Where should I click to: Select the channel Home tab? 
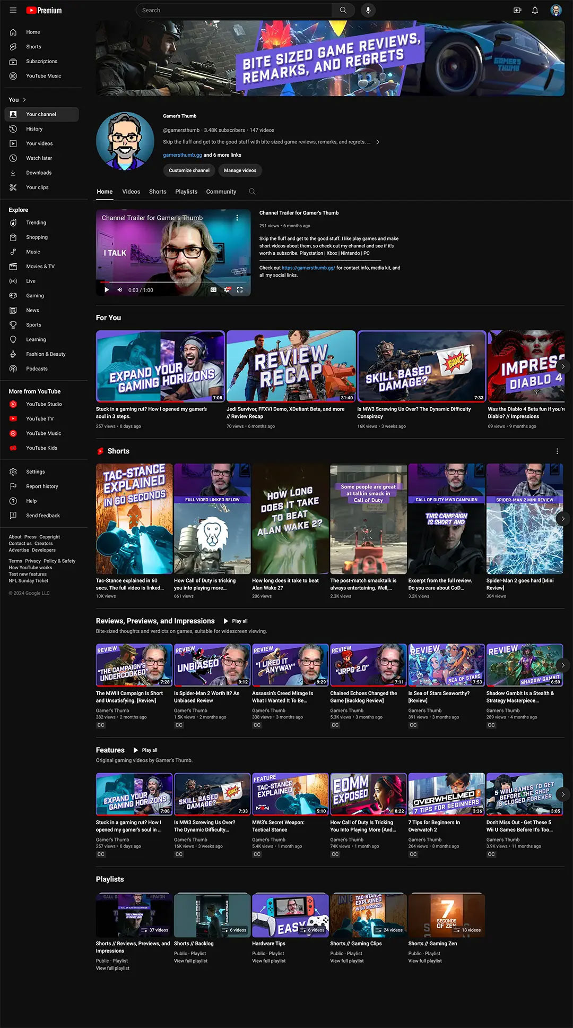coord(105,192)
